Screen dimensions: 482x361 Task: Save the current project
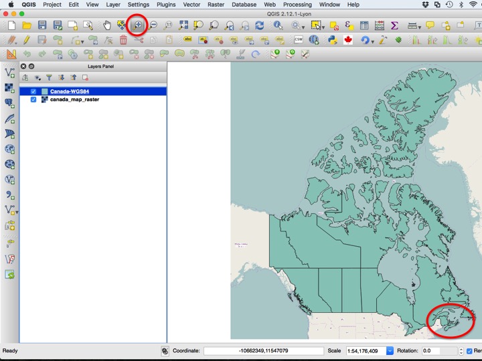(x=42, y=25)
